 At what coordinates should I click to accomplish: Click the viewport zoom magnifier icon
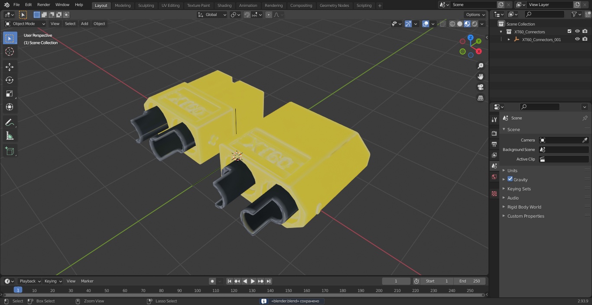point(480,66)
